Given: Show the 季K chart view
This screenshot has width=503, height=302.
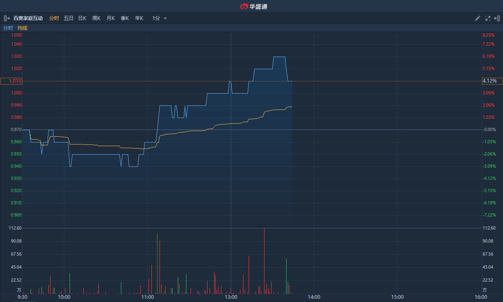Looking at the screenshot, I should coord(125,18).
